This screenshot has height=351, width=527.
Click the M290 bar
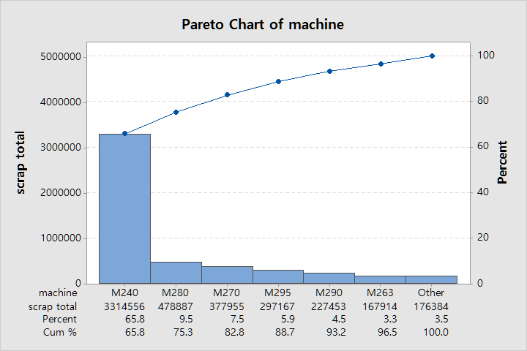pyautogui.click(x=329, y=278)
